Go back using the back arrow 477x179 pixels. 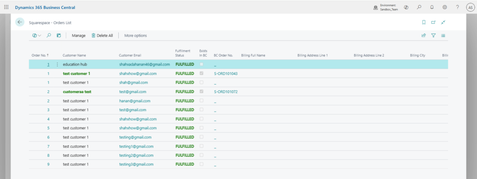(20, 22)
